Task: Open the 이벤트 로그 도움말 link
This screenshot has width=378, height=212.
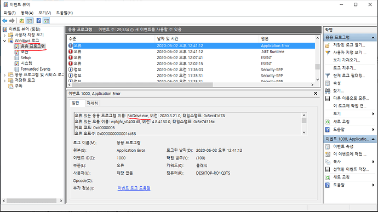Action: point(134,188)
